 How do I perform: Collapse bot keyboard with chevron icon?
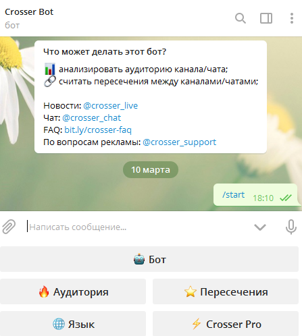260,227
